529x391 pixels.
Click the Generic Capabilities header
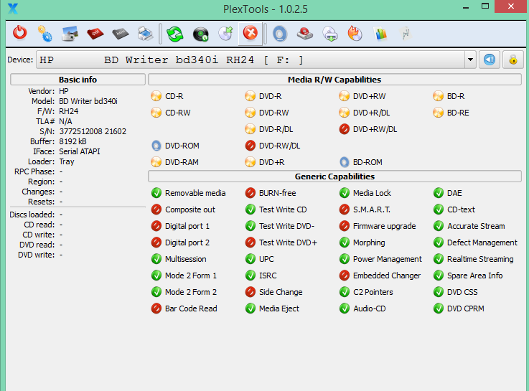click(x=334, y=176)
